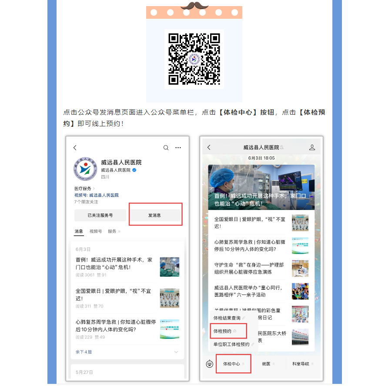Tap the person profile icon in chat header

click(312, 148)
